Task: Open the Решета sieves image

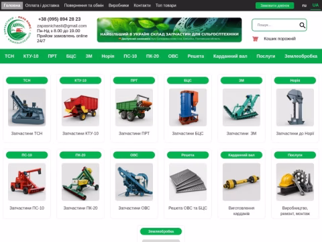Action: pos(188,182)
